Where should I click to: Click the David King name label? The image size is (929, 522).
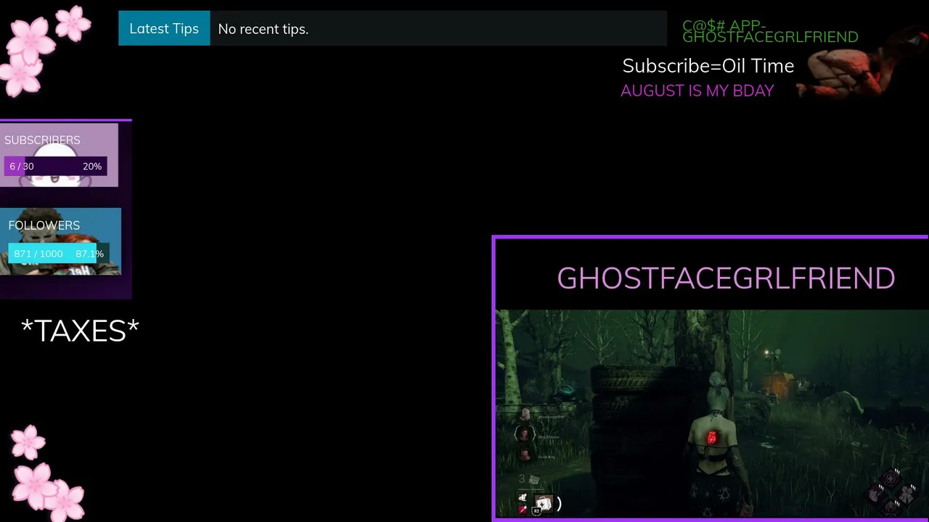point(547,457)
